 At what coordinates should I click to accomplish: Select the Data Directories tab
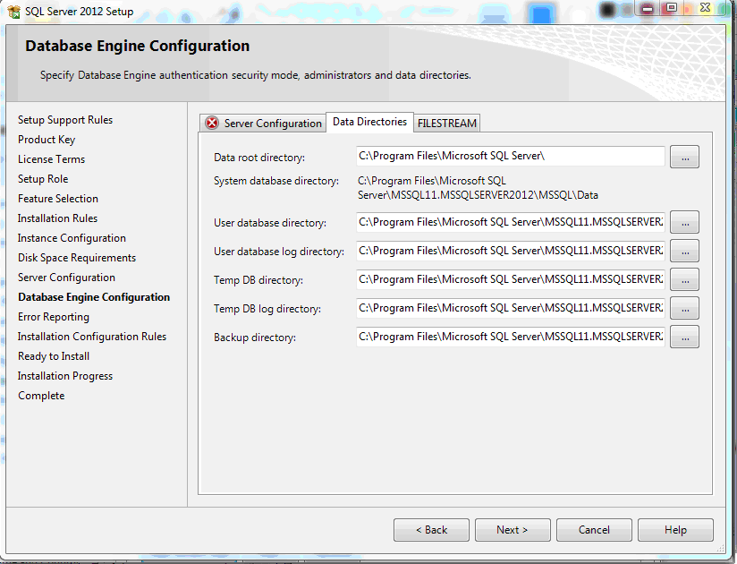(x=369, y=122)
